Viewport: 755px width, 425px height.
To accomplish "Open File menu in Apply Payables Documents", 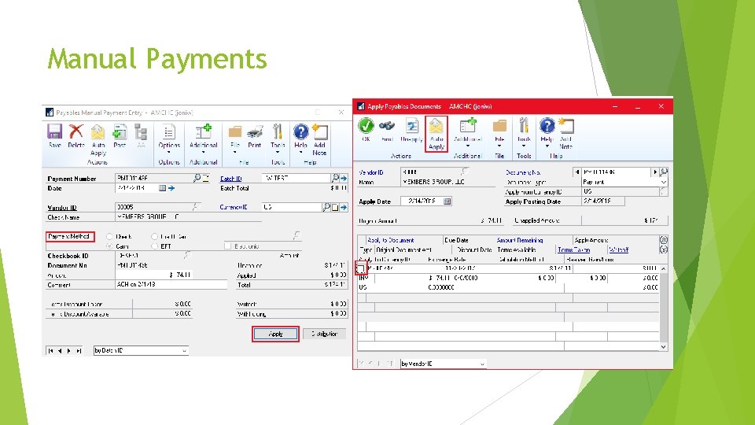I will coord(499,133).
